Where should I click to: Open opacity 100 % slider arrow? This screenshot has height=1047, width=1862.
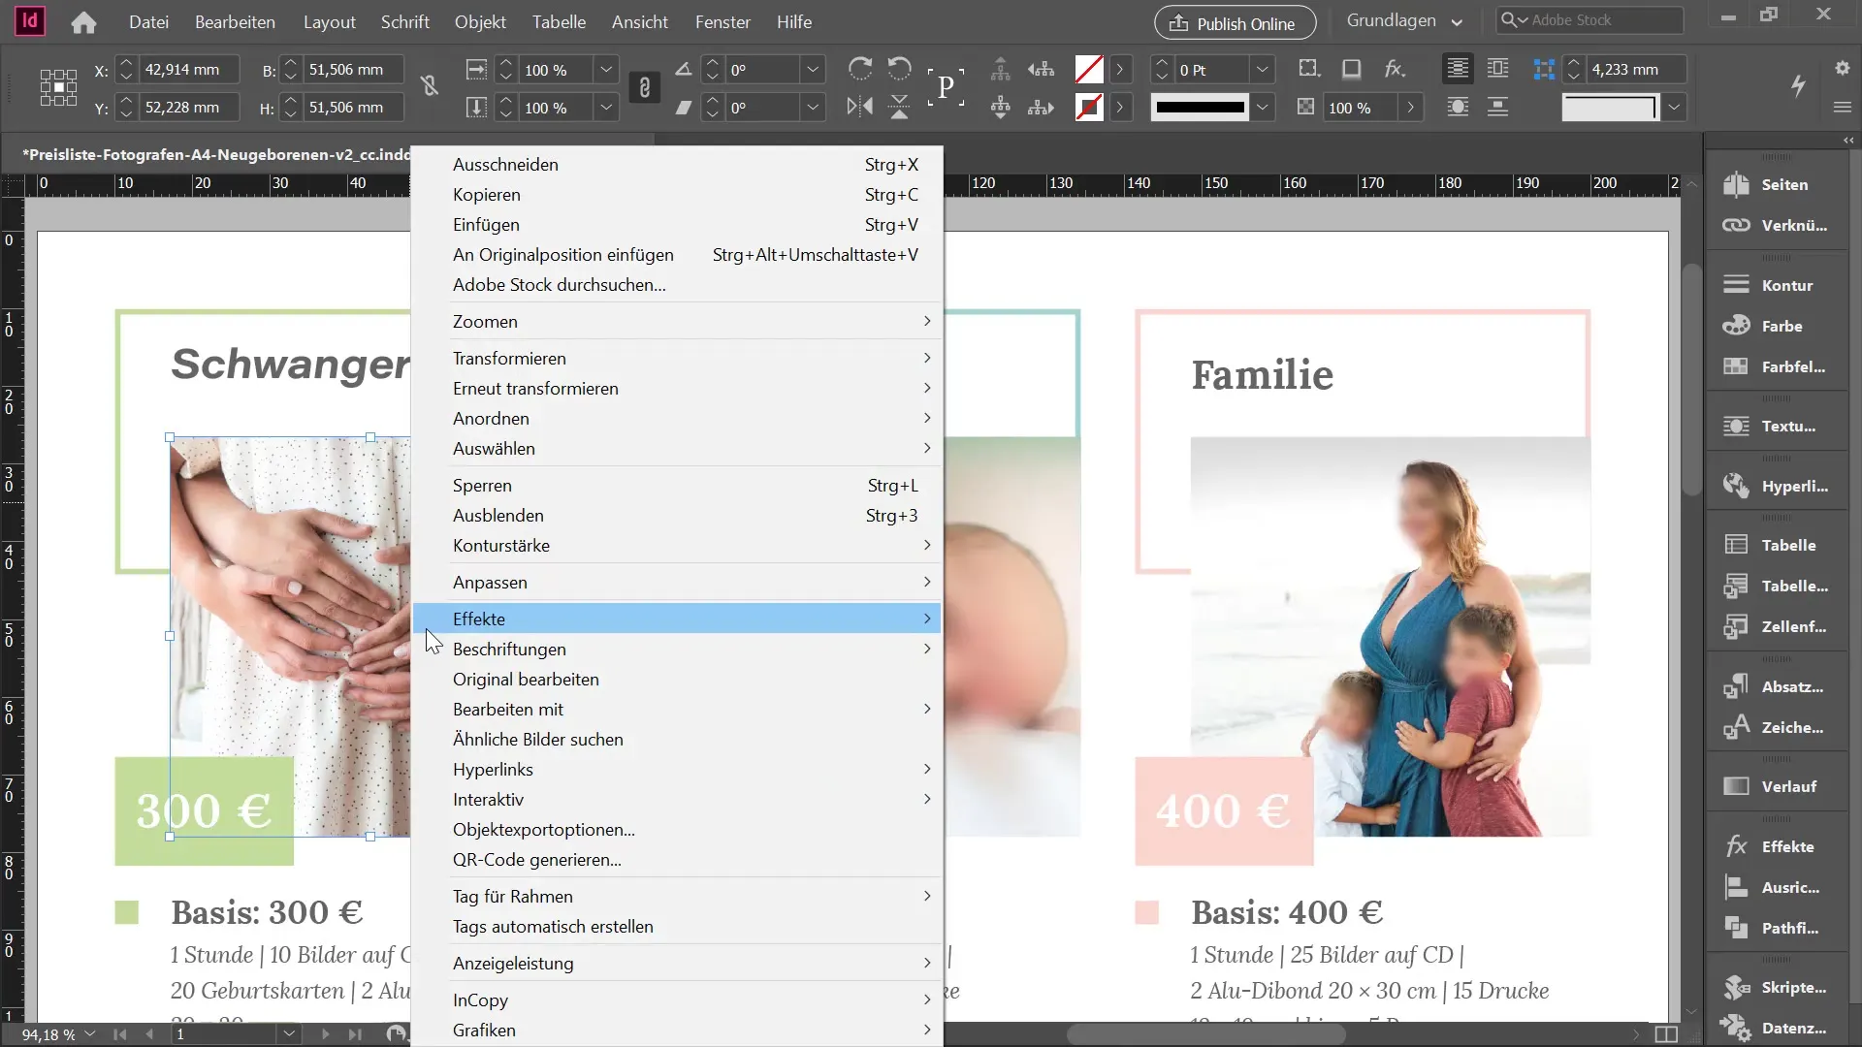pyautogui.click(x=1411, y=108)
